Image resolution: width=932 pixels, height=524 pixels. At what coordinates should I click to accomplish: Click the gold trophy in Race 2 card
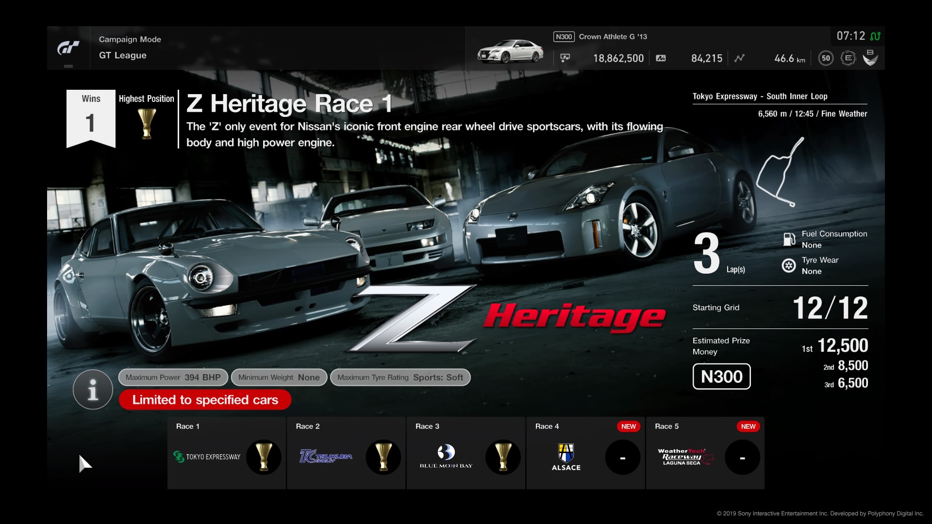pyautogui.click(x=383, y=457)
